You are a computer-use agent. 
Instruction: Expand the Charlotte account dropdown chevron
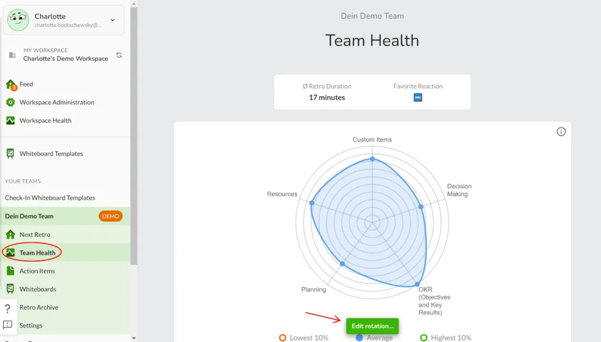pos(113,20)
